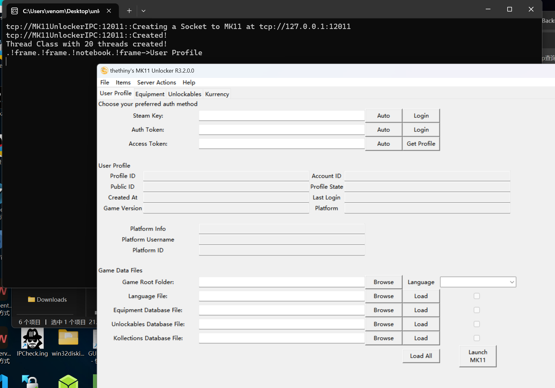Enable the Language File checkbox
Image resolution: width=555 pixels, height=388 pixels.
click(x=476, y=296)
